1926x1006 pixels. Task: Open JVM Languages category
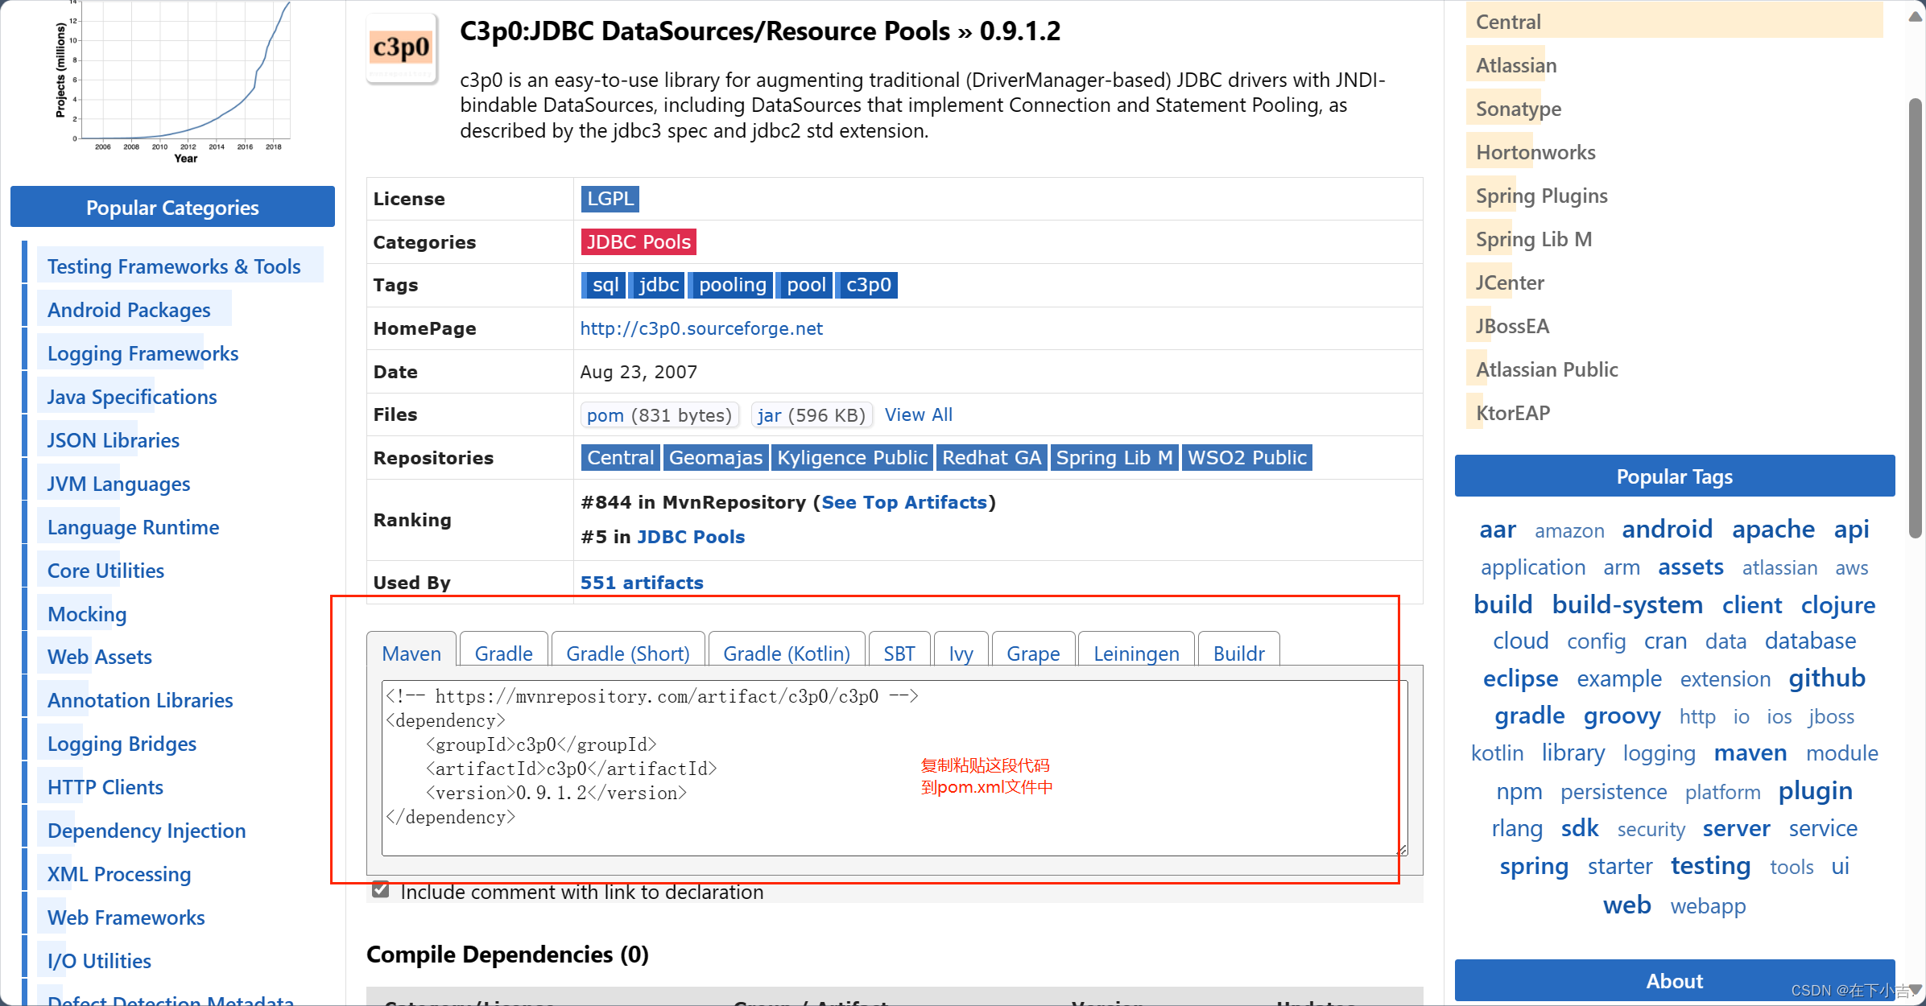[x=118, y=484]
